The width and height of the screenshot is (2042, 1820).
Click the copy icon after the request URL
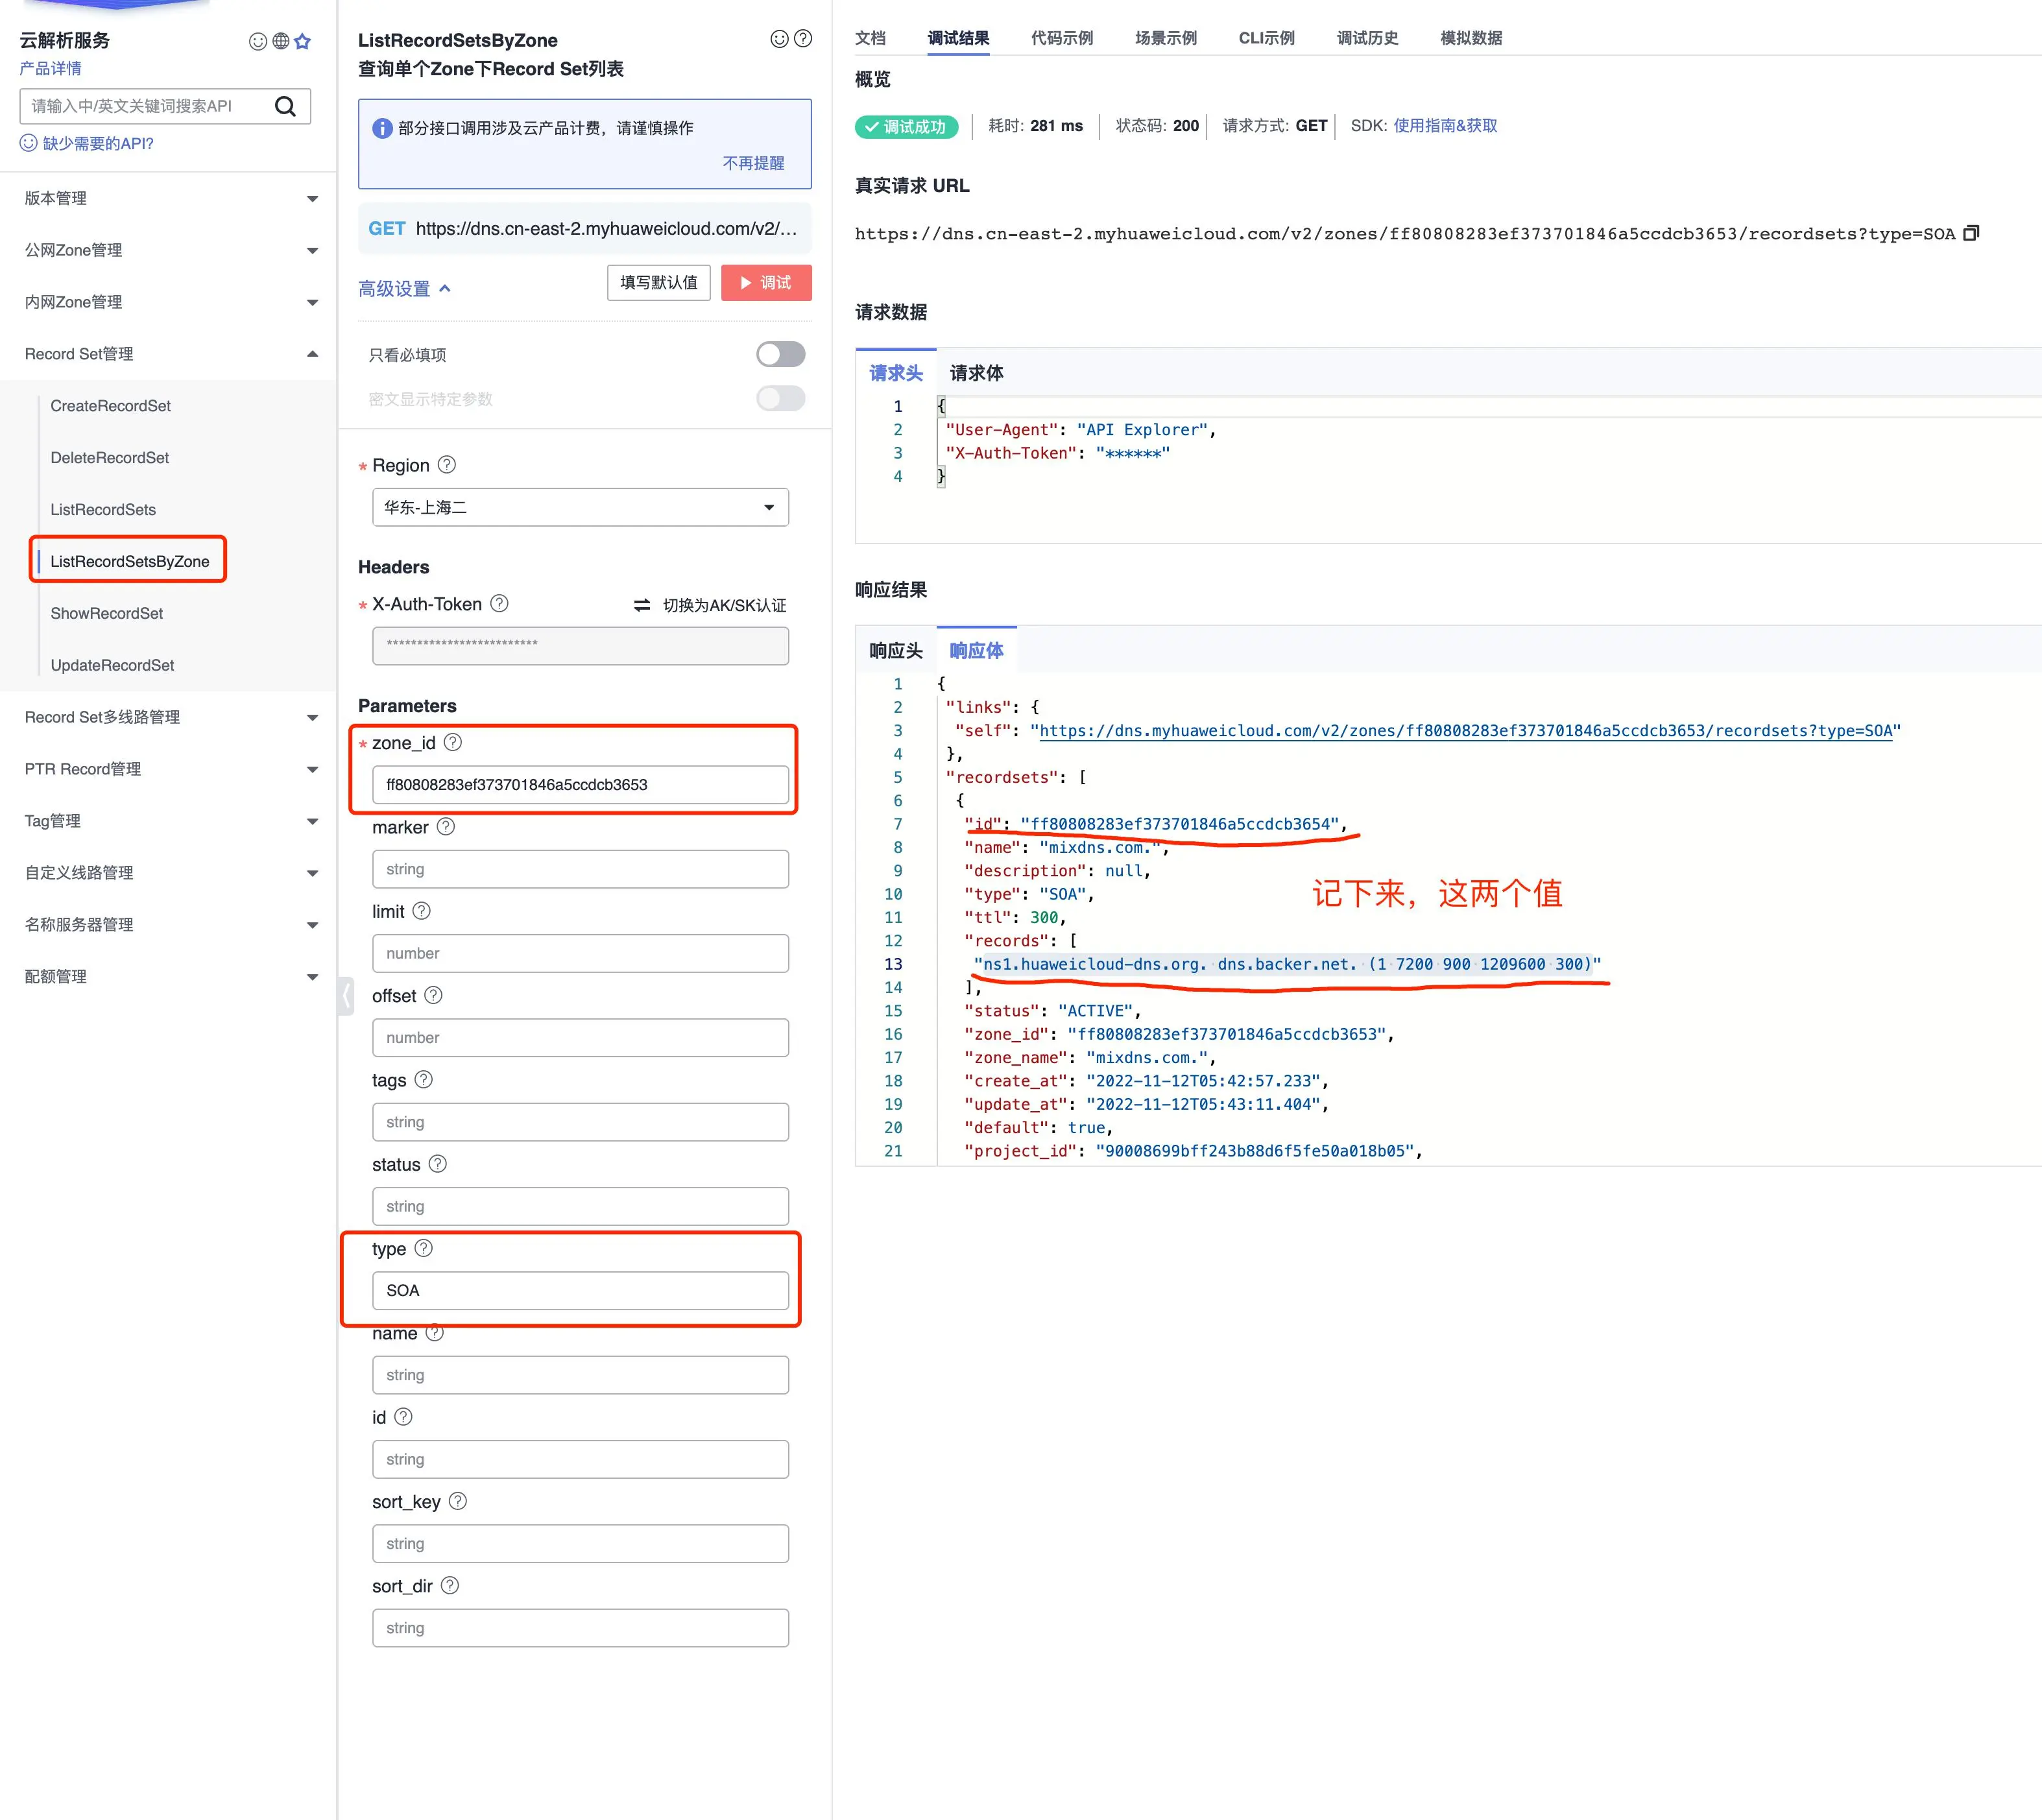coord(1970,233)
